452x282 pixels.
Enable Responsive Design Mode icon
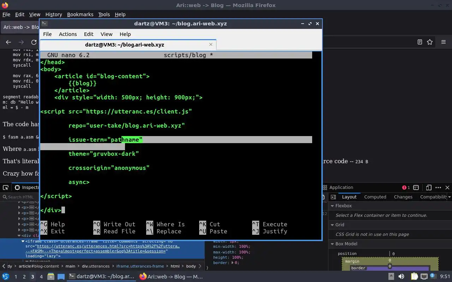coord(429,188)
